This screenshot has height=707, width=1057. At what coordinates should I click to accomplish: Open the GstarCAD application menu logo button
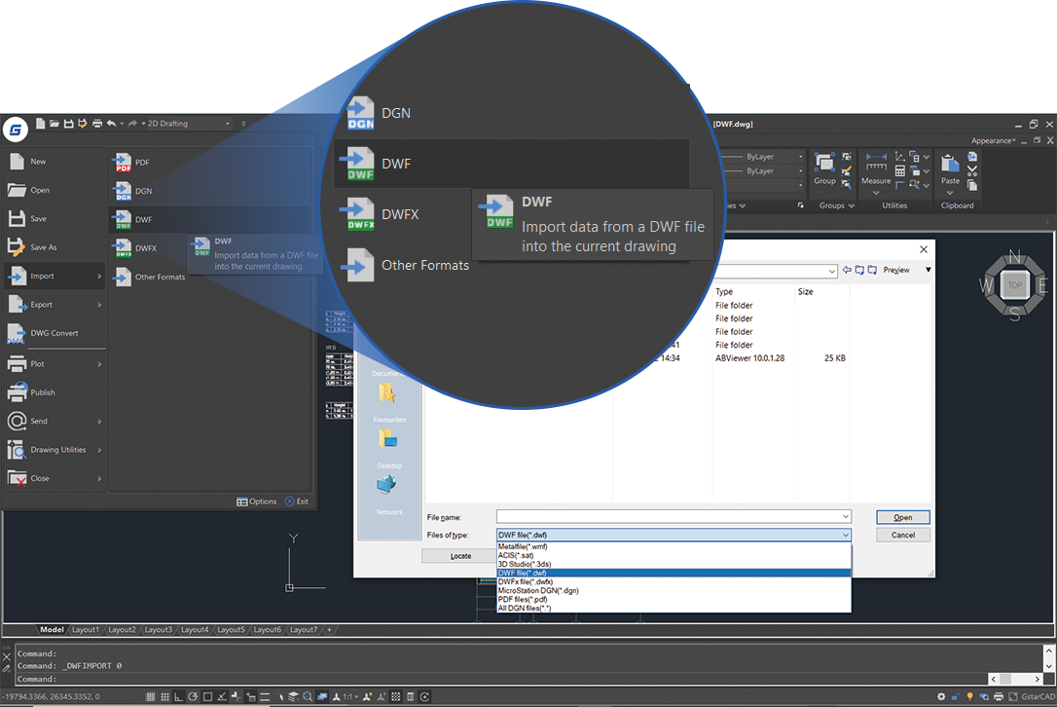[15, 129]
